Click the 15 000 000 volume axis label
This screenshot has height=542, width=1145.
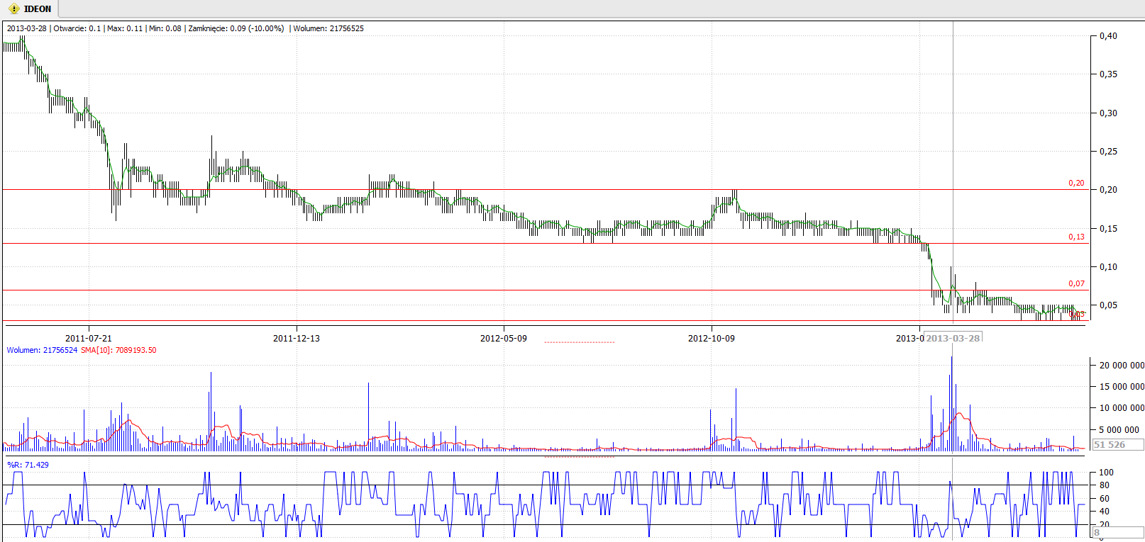[x=1122, y=387]
